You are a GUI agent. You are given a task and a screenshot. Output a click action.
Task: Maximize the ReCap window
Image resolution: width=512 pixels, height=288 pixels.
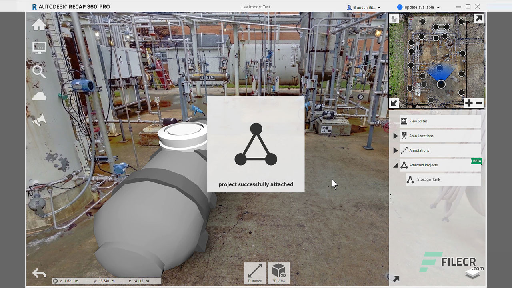tap(468, 7)
